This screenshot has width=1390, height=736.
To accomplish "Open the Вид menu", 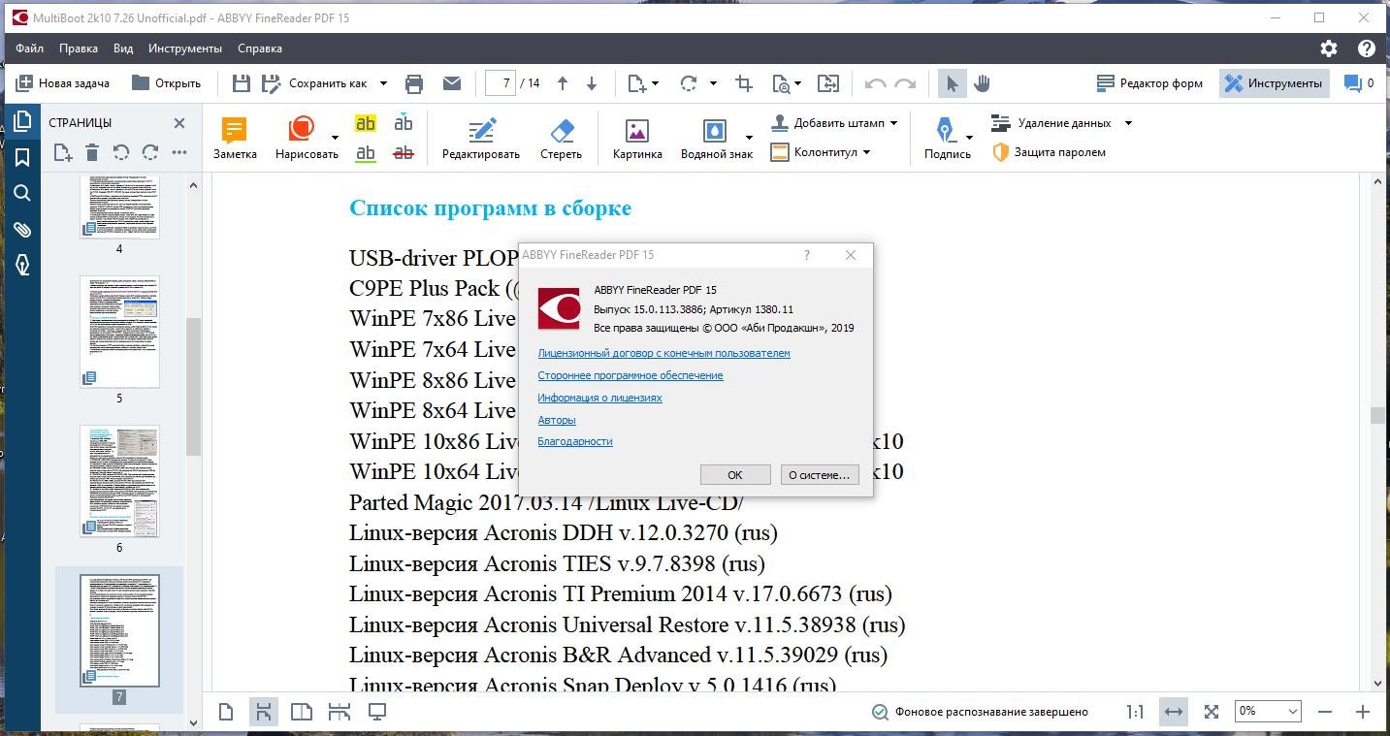I will pos(123,48).
